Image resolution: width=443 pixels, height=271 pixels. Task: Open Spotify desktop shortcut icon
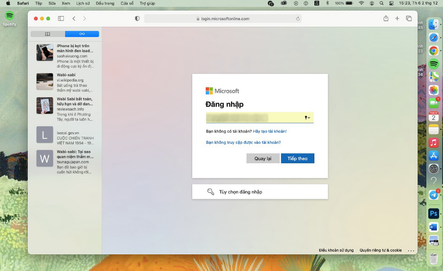pos(9,17)
